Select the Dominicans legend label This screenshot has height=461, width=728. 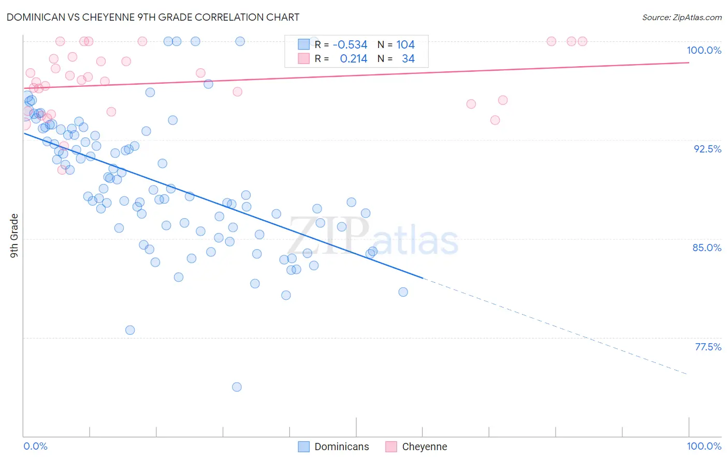342,447
